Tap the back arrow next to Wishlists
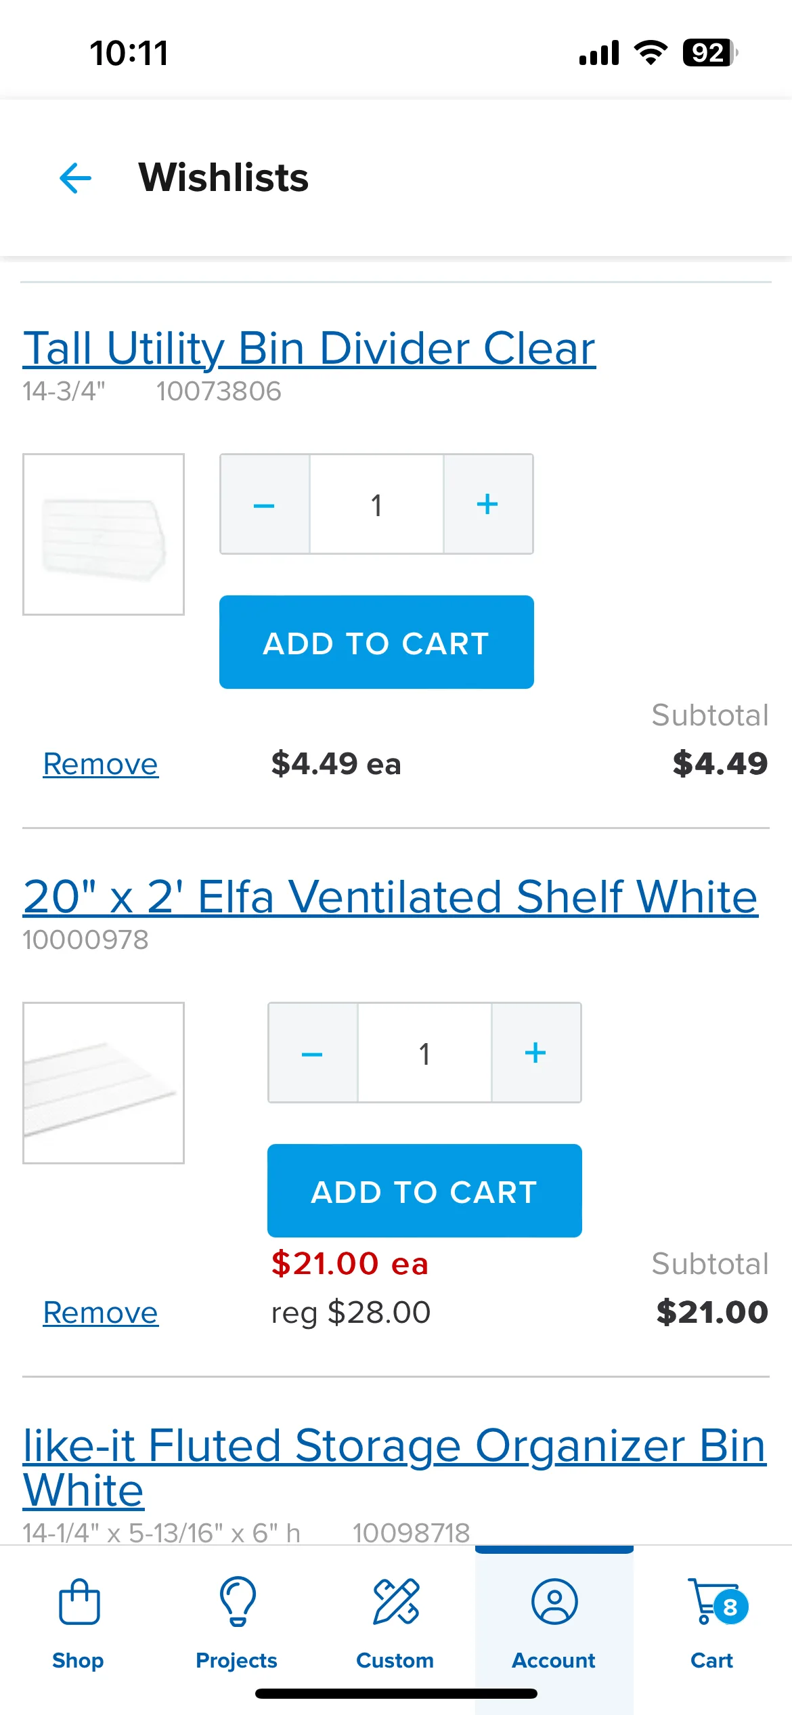 (x=75, y=178)
